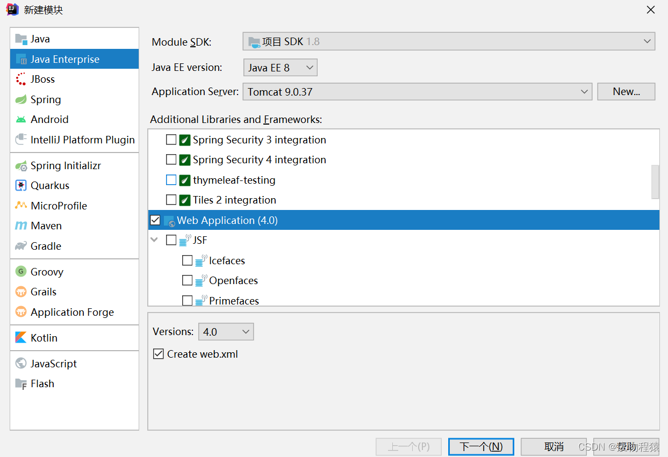The width and height of the screenshot is (668, 457).
Task: Open the Java EE version dropdown
Action: [281, 68]
